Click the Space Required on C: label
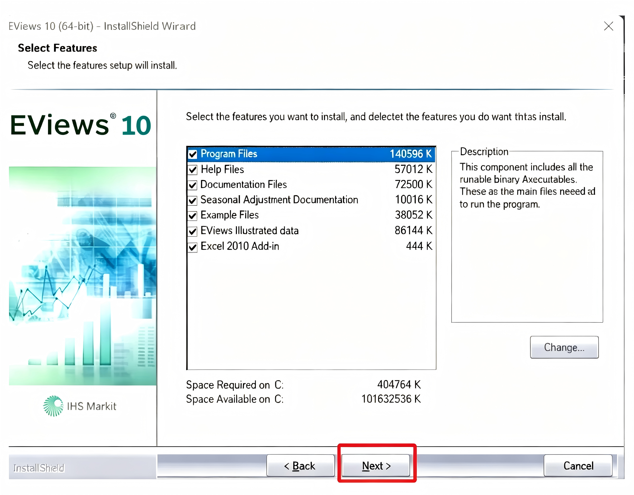 tap(234, 385)
